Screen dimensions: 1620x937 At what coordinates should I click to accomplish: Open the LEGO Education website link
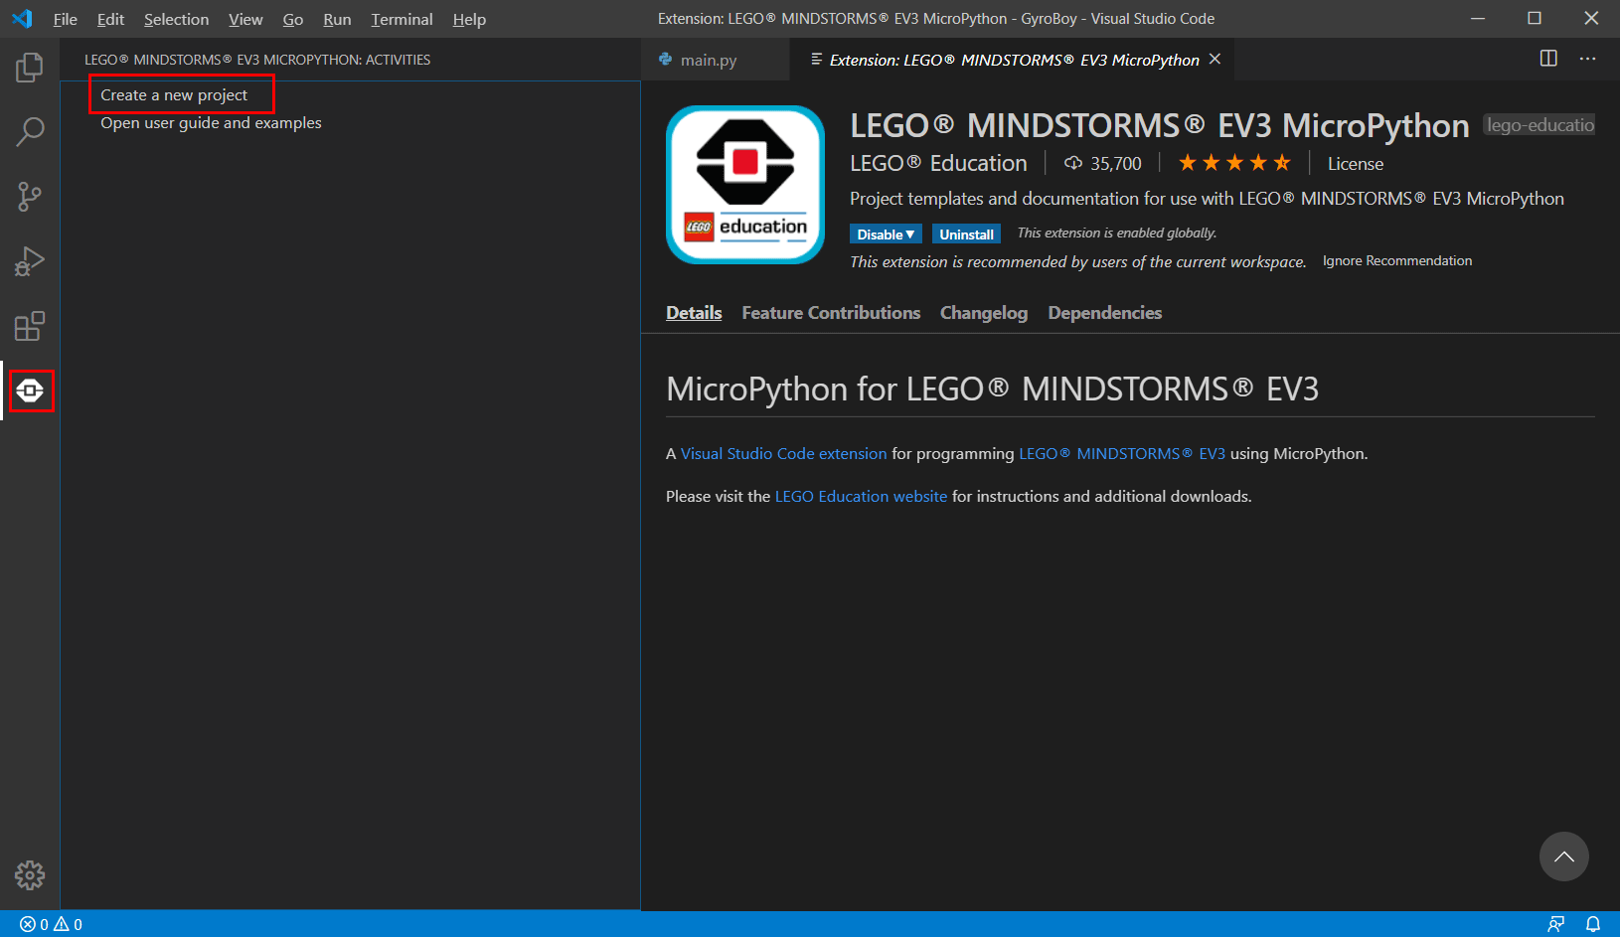click(x=861, y=497)
